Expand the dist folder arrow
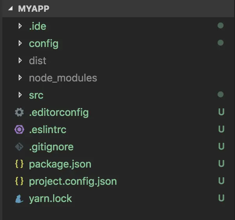Screen dimensions: 235x220 click(x=20, y=61)
